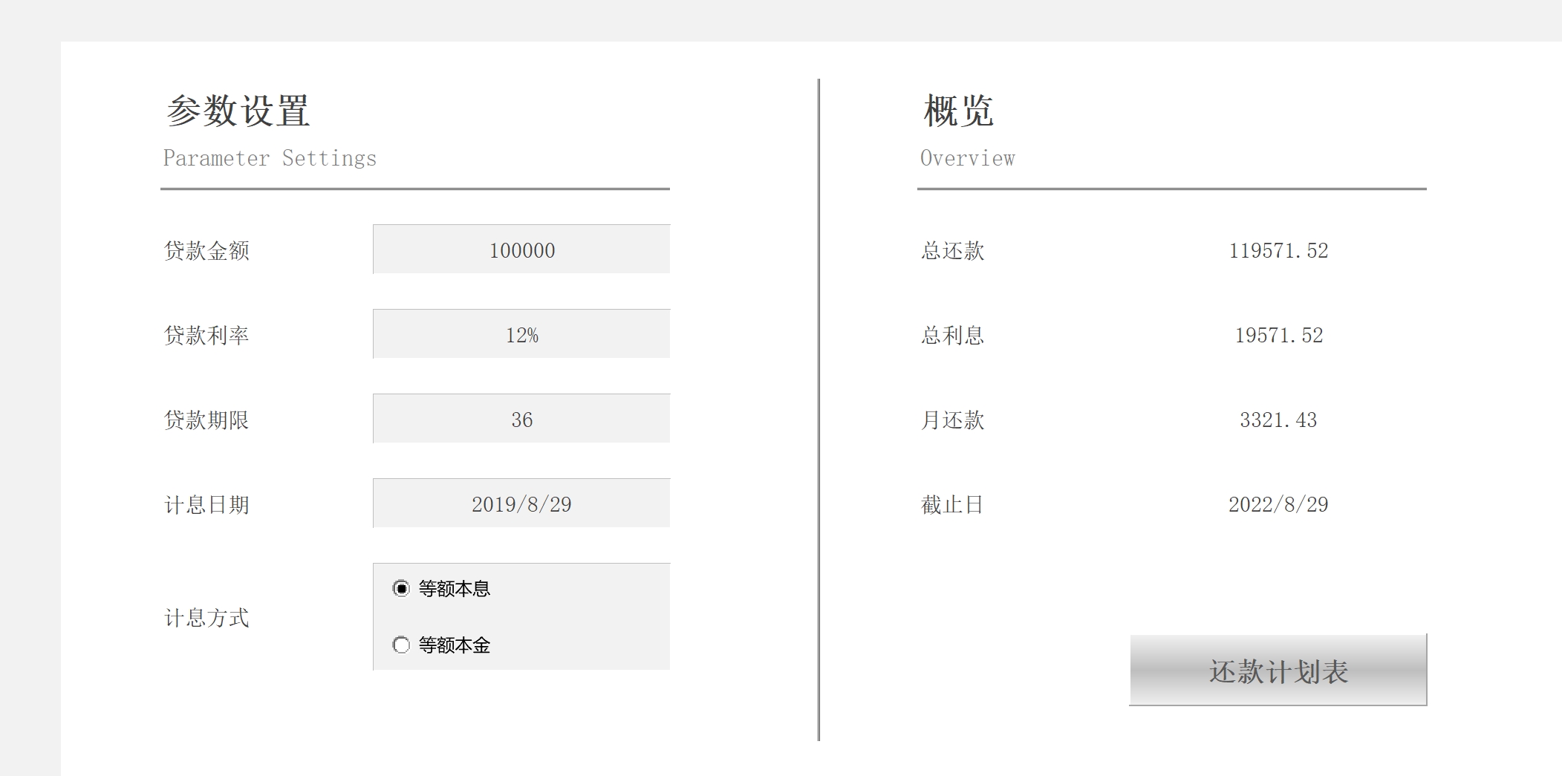
Task: Click the 计息方式 label
Action: (206, 618)
